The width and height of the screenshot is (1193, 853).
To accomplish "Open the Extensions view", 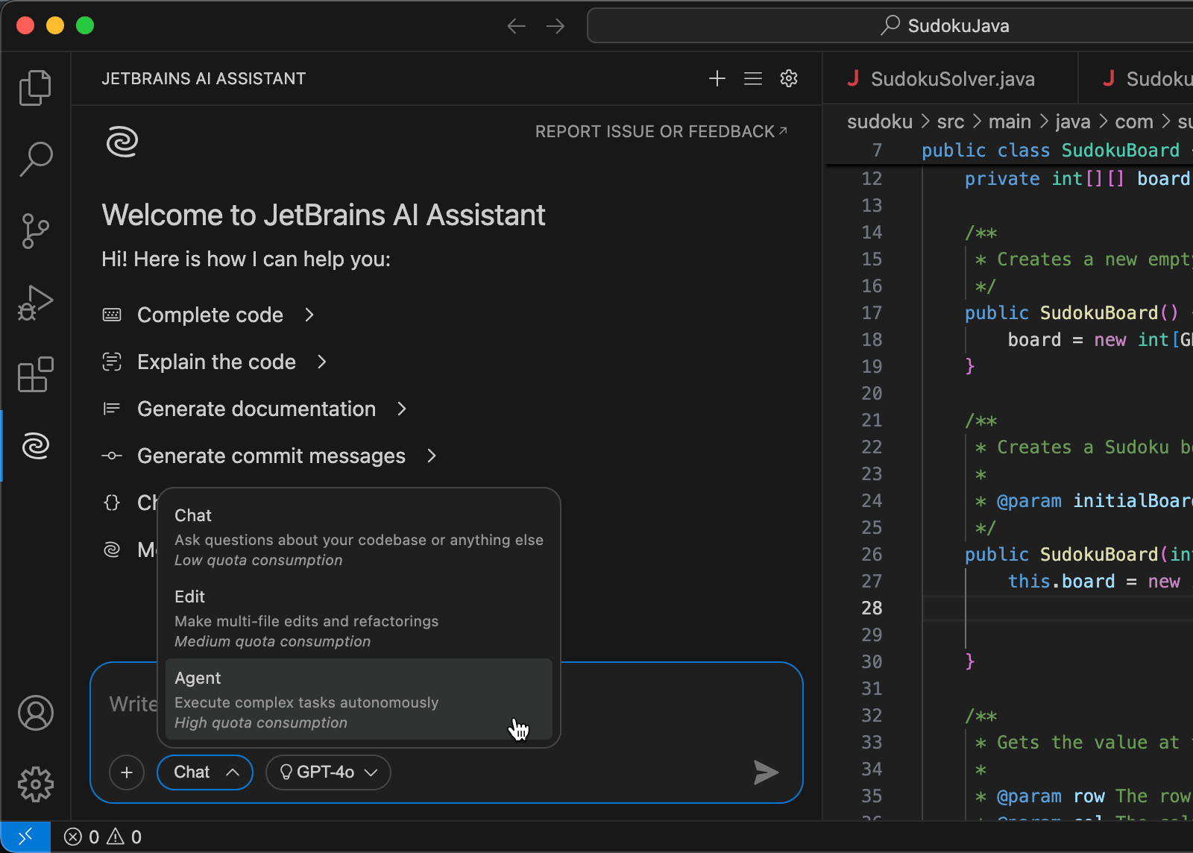I will click(35, 374).
